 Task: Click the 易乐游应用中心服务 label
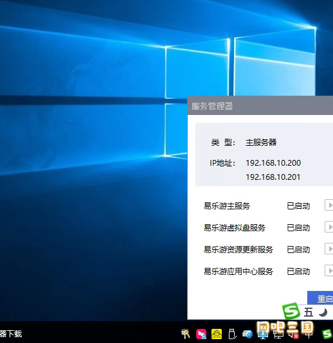(x=239, y=272)
